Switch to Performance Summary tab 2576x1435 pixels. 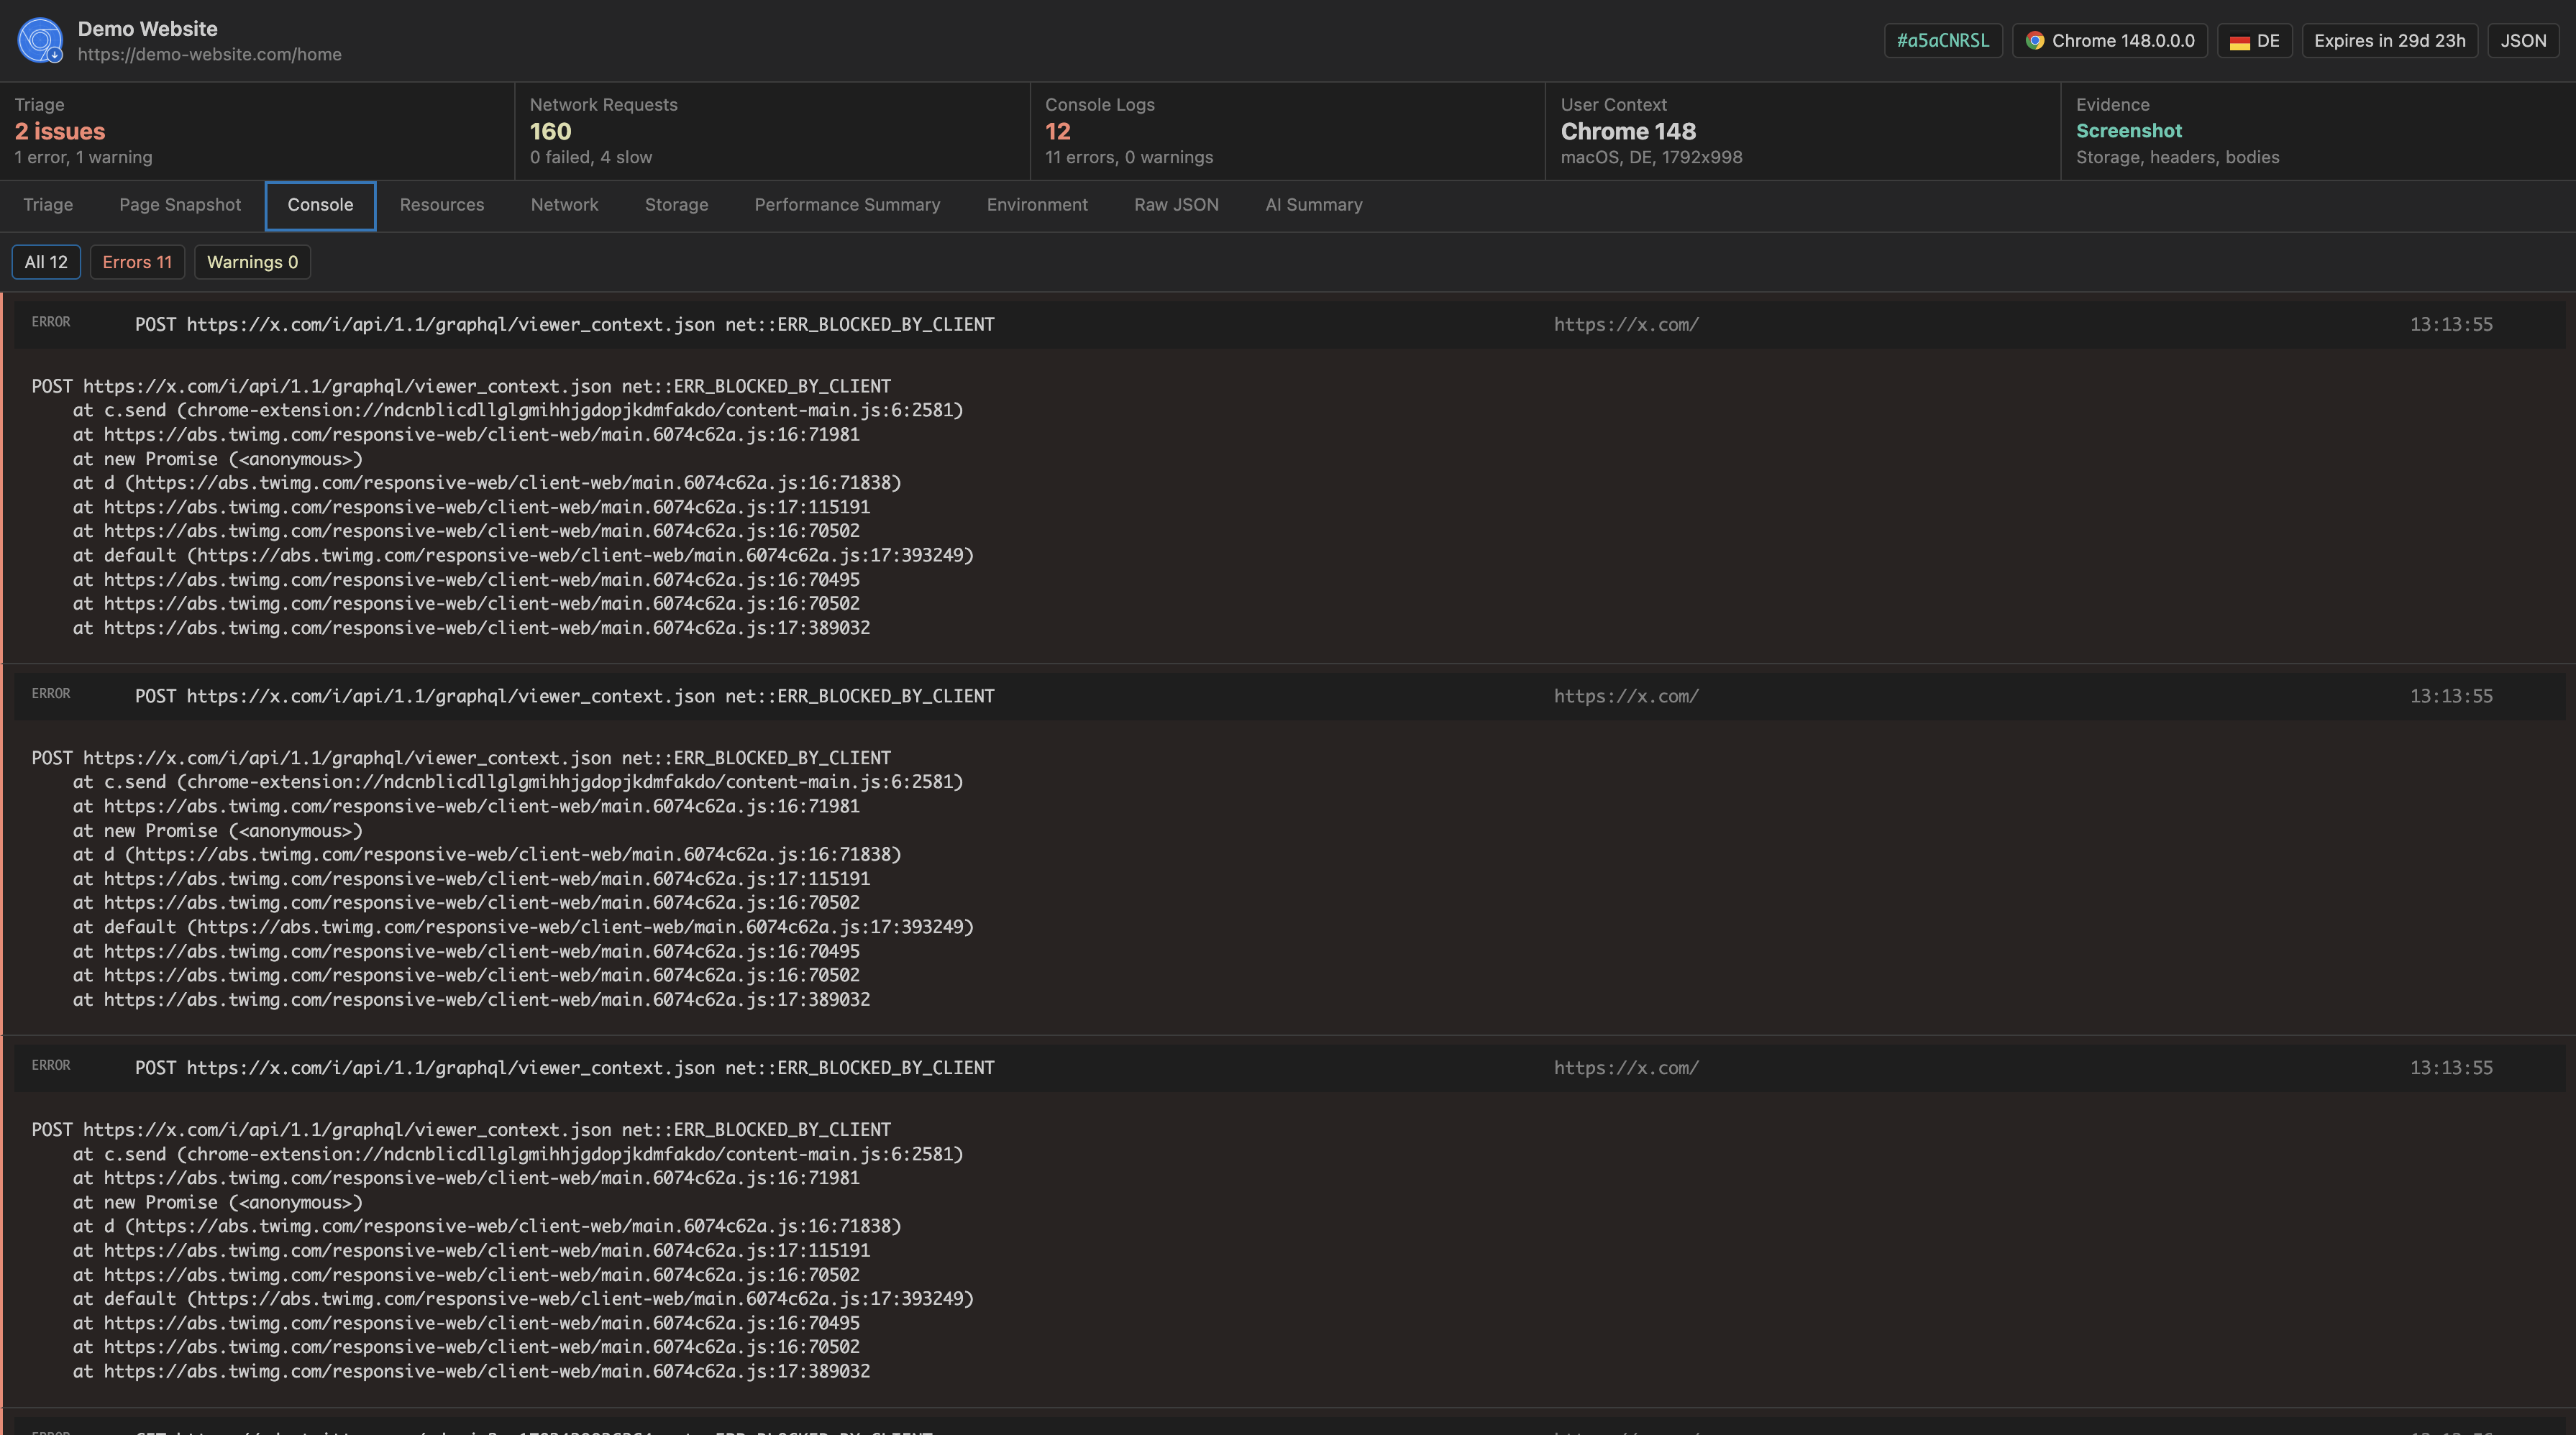tap(847, 205)
